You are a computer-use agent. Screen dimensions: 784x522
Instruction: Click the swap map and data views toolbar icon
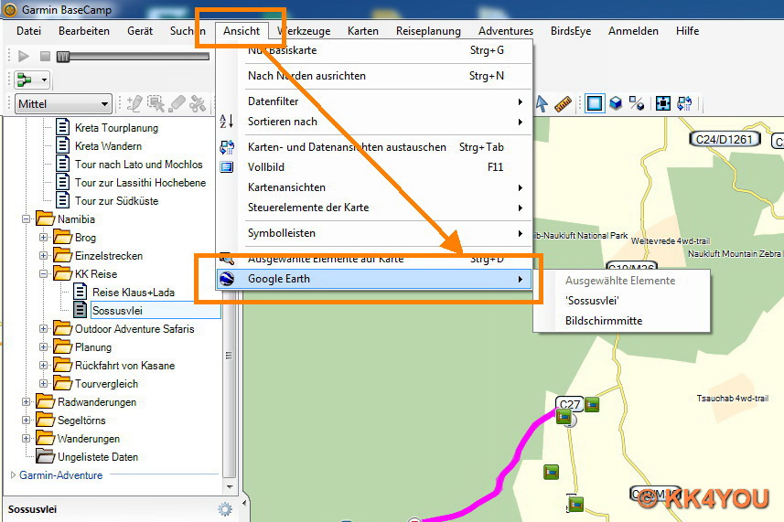[x=684, y=103]
